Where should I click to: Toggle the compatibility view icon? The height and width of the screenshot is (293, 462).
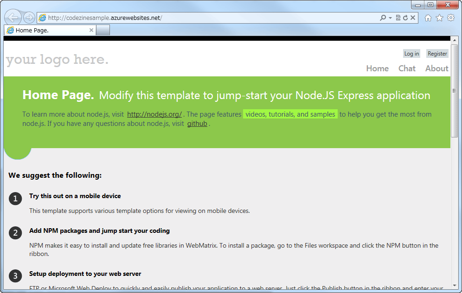(398, 18)
